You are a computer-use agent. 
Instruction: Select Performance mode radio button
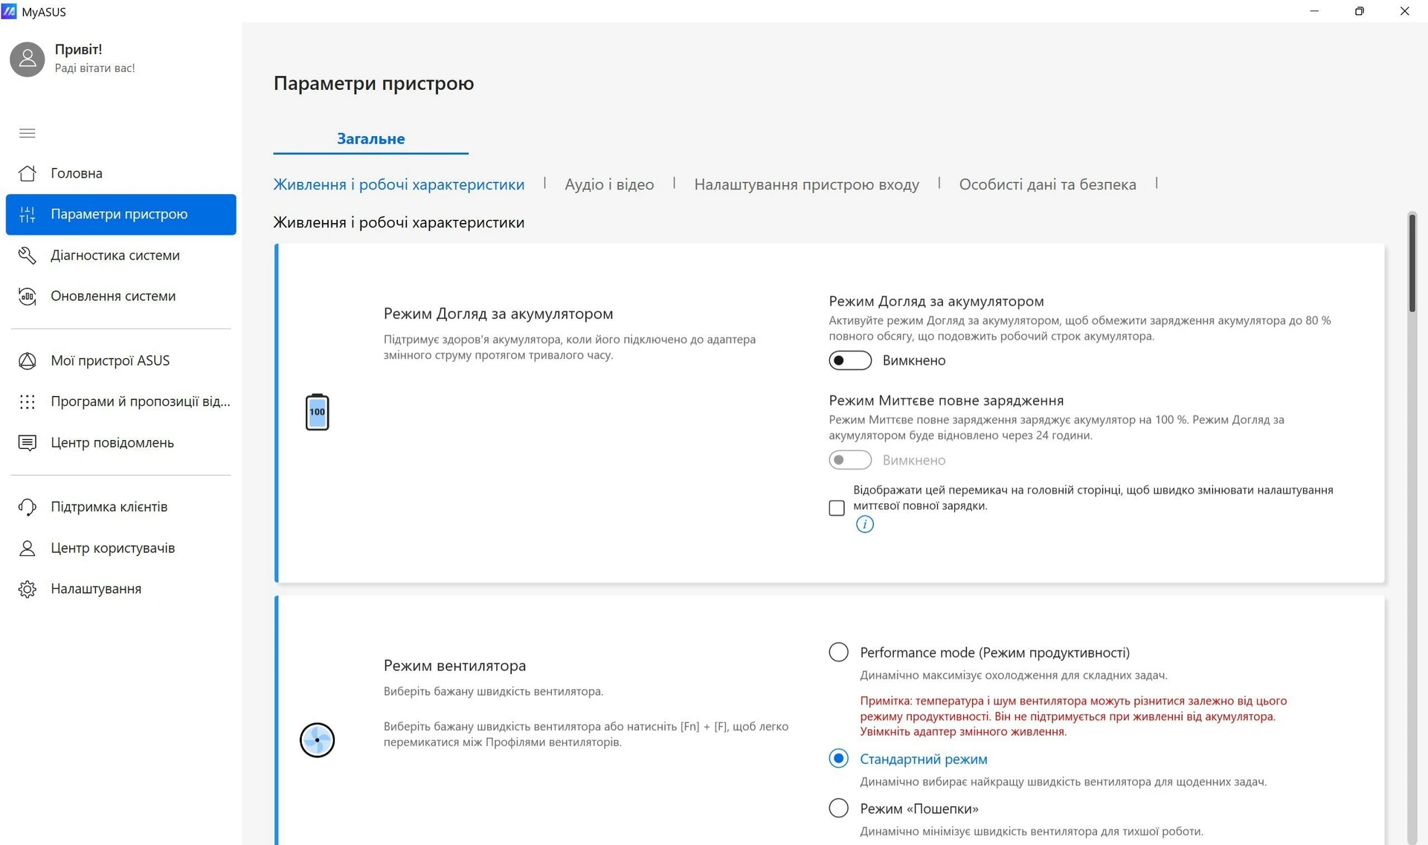(x=839, y=653)
